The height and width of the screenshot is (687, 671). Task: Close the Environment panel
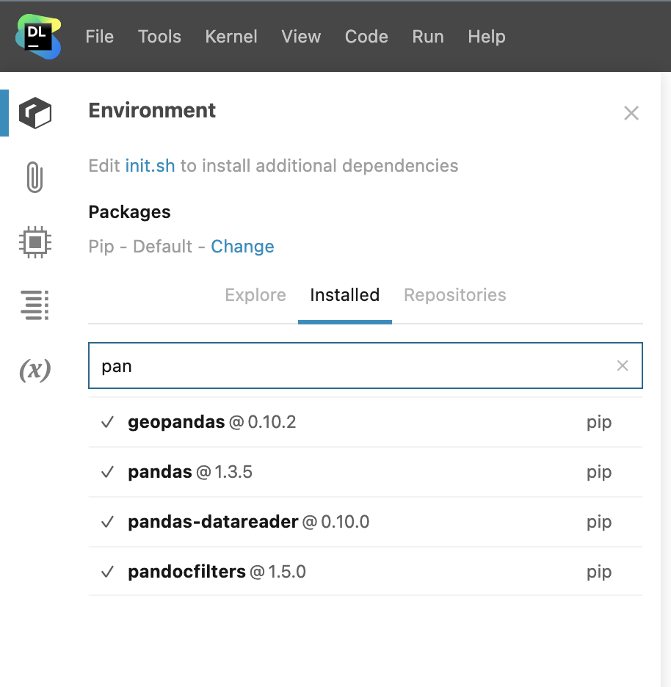631,113
